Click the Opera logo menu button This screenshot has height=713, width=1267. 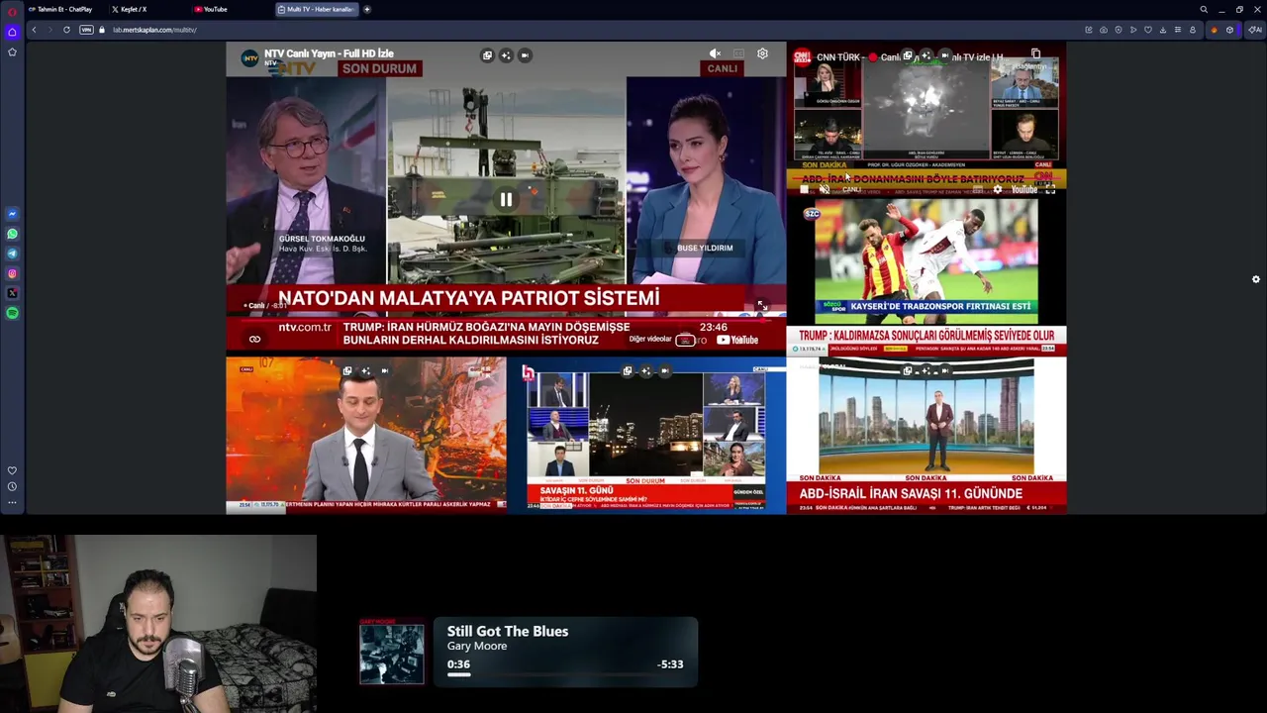tap(12, 10)
